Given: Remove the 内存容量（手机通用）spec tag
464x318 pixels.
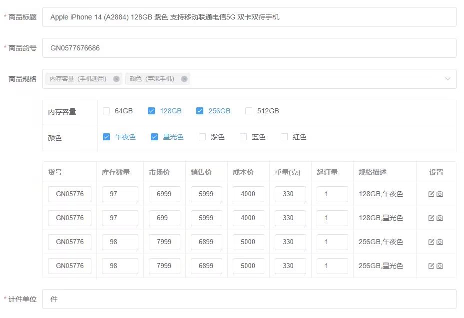Looking at the screenshot, I should tap(116, 79).
